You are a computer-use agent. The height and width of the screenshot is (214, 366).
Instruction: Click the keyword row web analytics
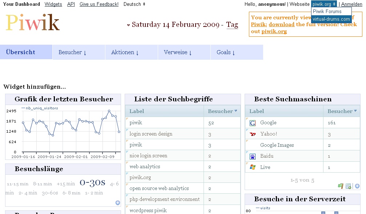(183, 166)
